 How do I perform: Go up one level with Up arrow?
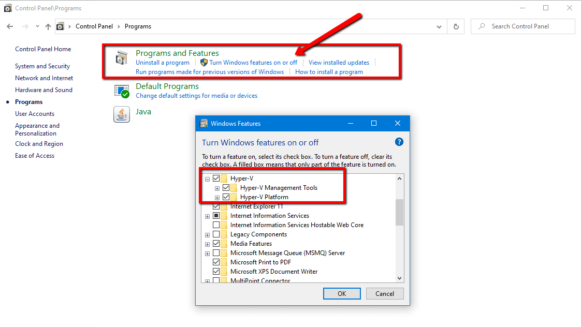48,26
